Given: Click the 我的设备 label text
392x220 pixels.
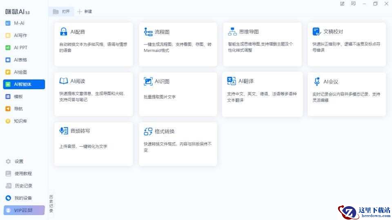Looking at the screenshot, I should coord(23,198).
